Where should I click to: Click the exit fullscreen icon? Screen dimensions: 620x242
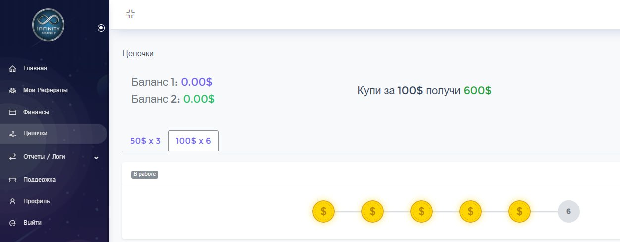tap(130, 14)
